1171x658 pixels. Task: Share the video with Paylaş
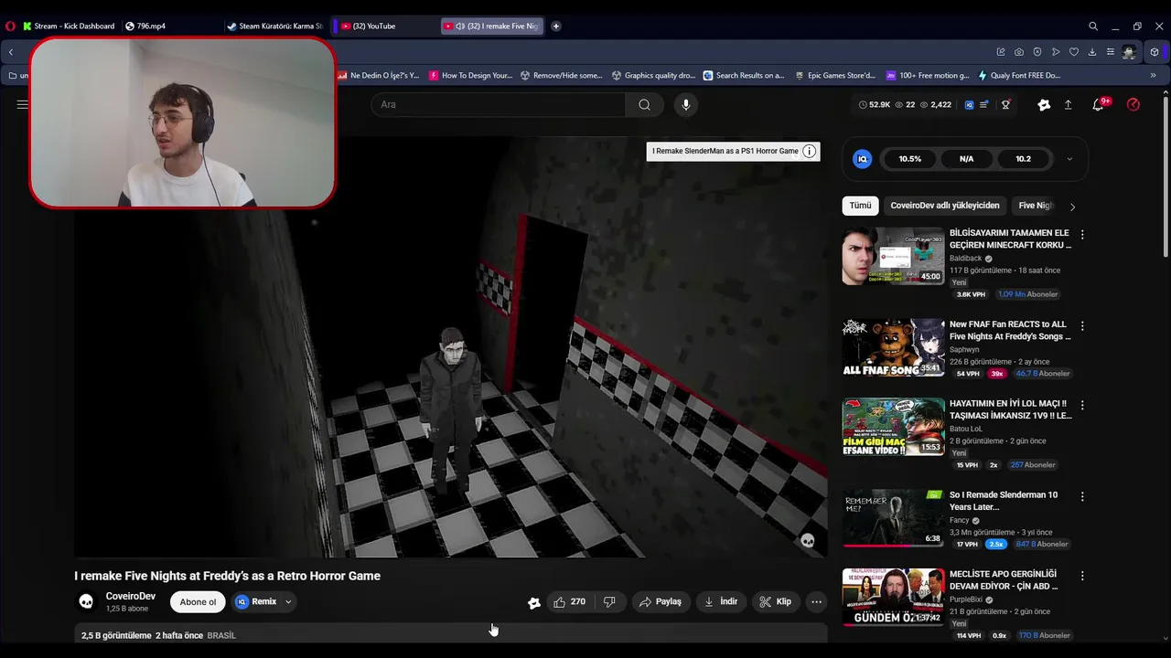661,601
